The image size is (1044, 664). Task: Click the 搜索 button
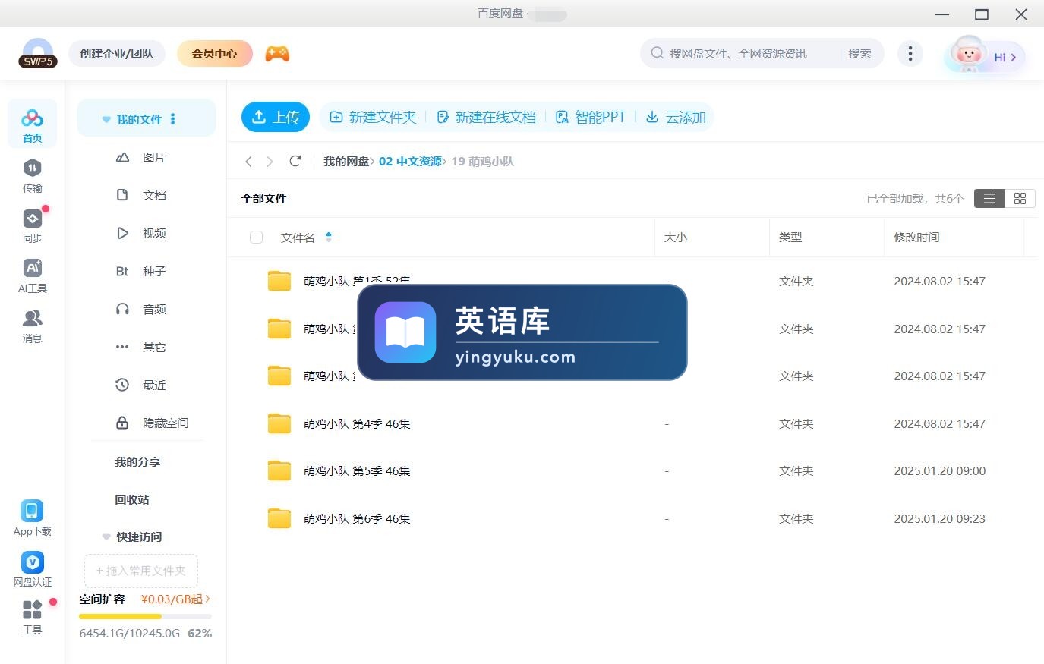859,53
